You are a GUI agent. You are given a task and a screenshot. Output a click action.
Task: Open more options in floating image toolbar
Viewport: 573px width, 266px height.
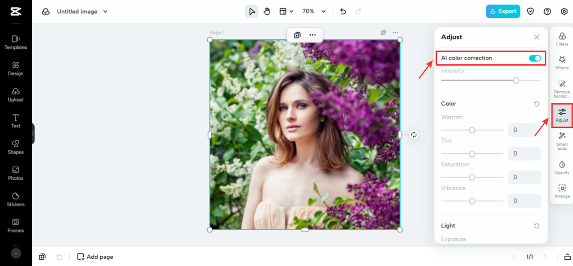point(312,35)
